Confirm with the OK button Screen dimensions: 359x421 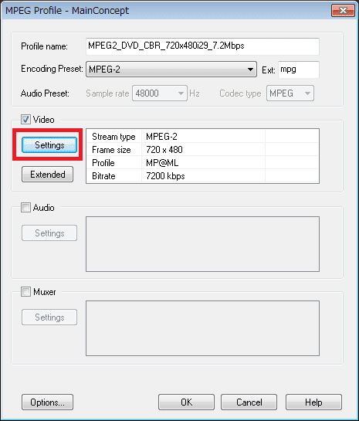[186, 402]
